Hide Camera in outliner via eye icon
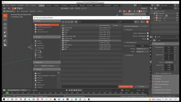The width and height of the screenshot is (181, 102). click(177, 16)
